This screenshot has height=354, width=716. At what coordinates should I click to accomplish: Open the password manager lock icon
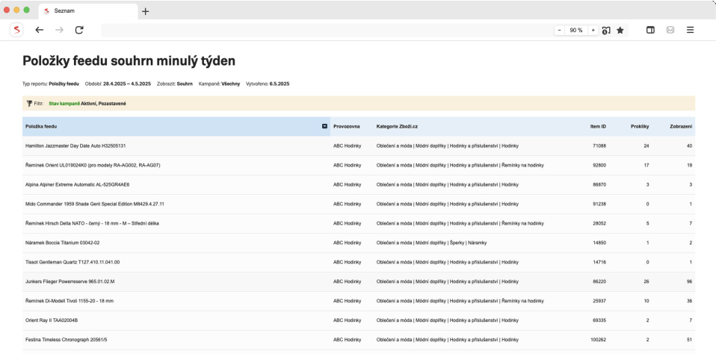coord(606,30)
